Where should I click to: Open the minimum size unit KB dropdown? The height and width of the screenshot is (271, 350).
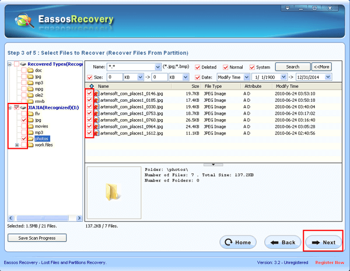click(x=140, y=77)
